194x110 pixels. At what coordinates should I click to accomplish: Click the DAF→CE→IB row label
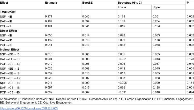tap(10, 87)
